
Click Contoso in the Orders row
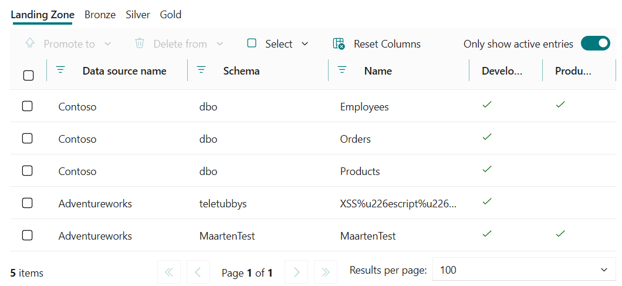click(77, 139)
